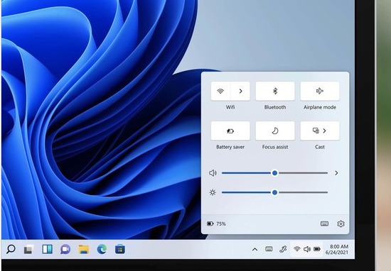Click the volume tray icon
This screenshot has width=391, height=271.
[307, 249]
